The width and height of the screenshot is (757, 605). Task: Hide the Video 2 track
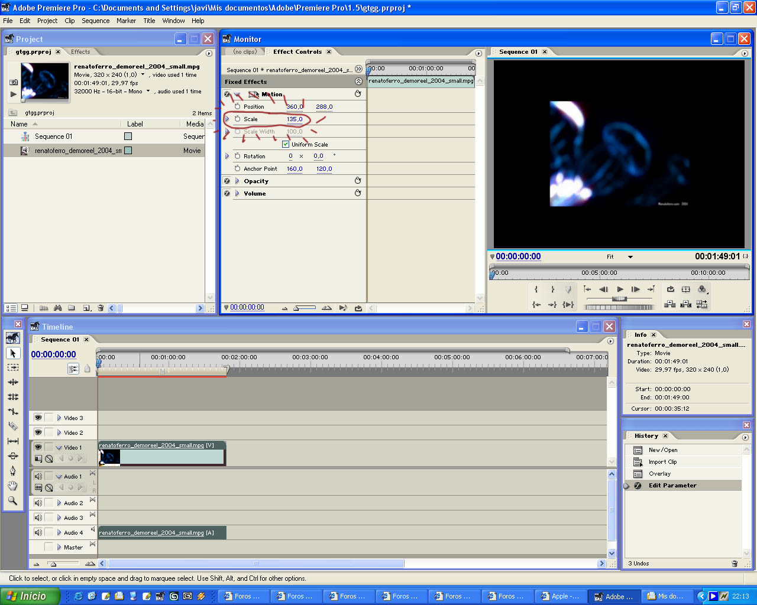[x=38, y=432]
